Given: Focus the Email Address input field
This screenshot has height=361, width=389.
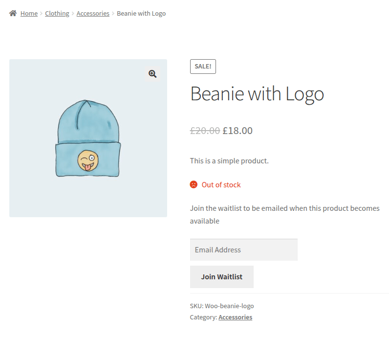Looking at the screenshot, I should pos(243,249).
